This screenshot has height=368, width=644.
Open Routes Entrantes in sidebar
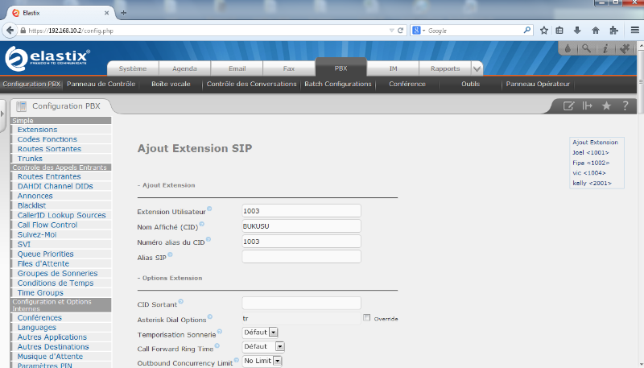tap(49, 176)
